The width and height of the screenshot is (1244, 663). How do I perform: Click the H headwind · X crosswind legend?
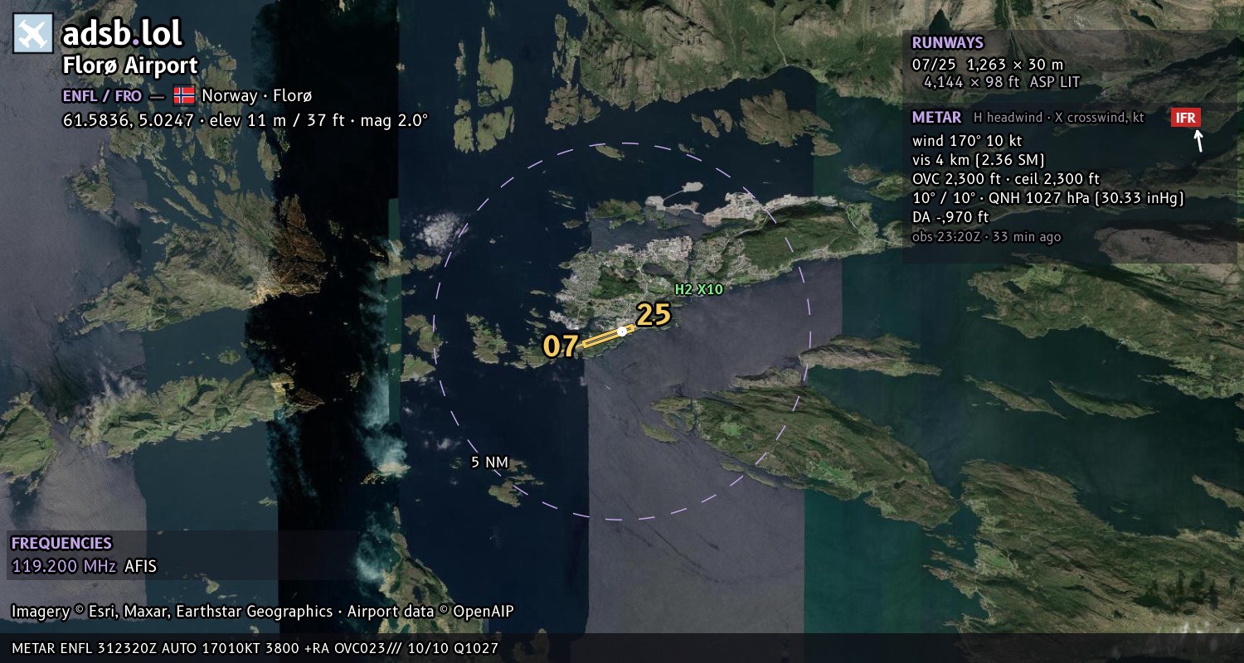pyautogui.click(x=1058, y=118)
